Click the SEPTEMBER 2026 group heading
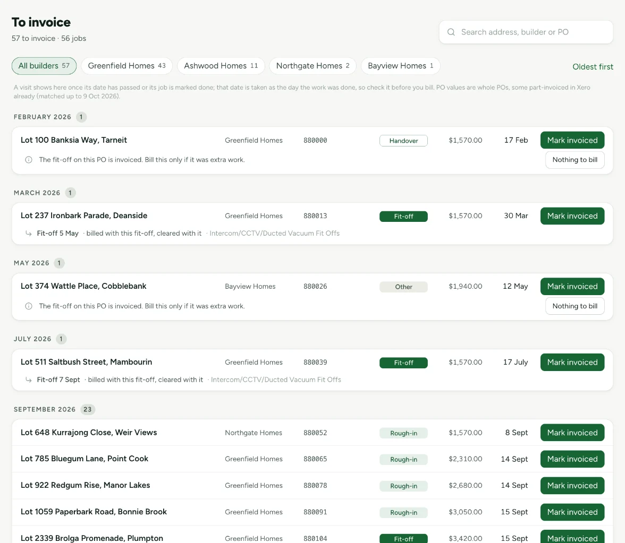The height and width of the screenshot is (543, 625). [45, 409]
